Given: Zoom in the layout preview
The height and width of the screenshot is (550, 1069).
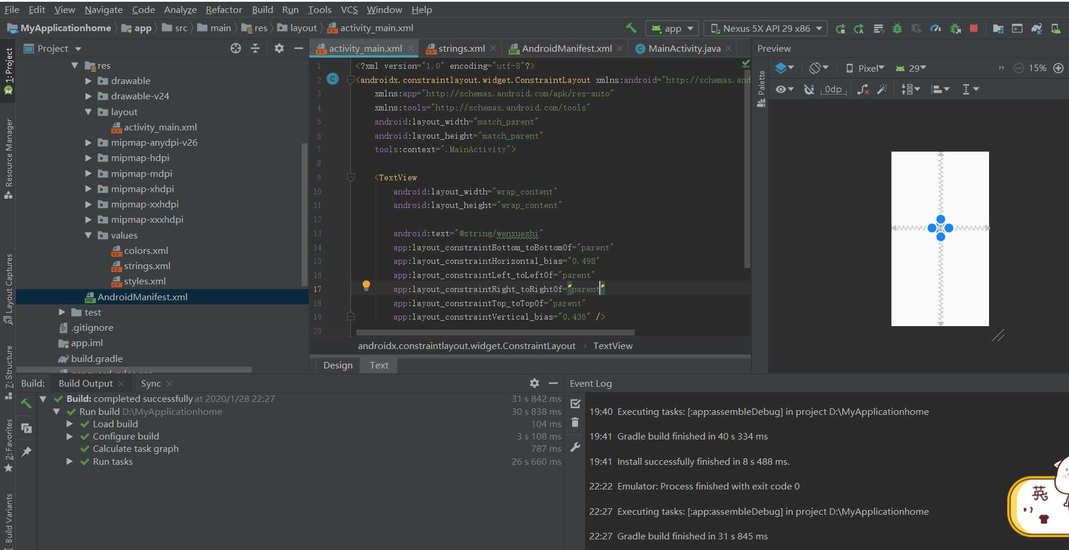Looking at the screenshot, I should click(x=1058, y=68).
